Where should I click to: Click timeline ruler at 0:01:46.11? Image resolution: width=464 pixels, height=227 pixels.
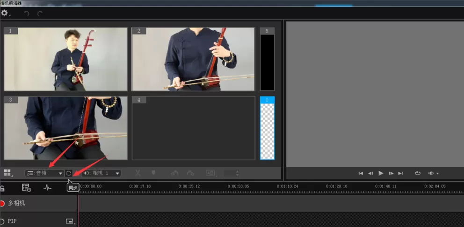pos(386,186)
